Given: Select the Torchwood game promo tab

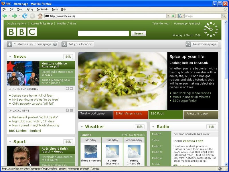Looking at the screenshot, I should click(x=96, y=115).
